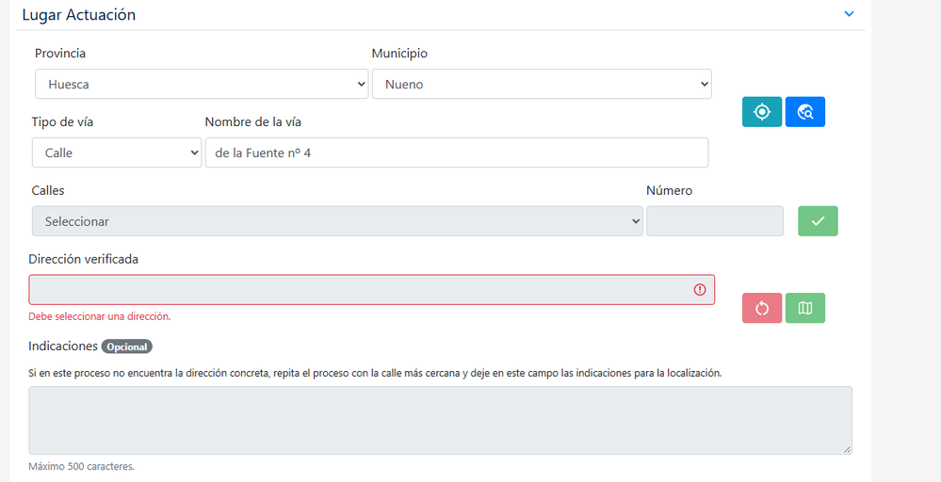Click the Nombre de la vía field

point(457,153)
